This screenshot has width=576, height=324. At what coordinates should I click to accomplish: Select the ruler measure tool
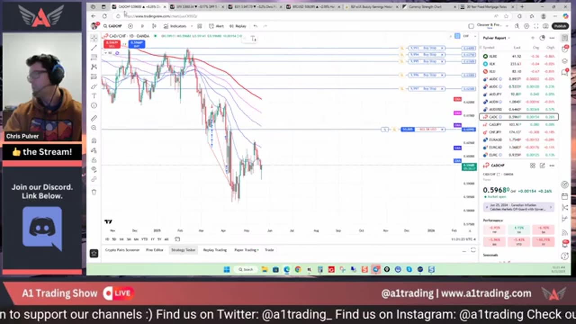[94, 118]
